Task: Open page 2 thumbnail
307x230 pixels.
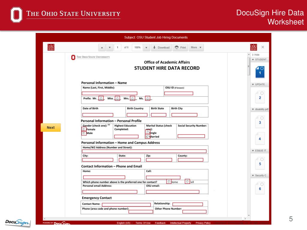Action: [x=260, y=97]
